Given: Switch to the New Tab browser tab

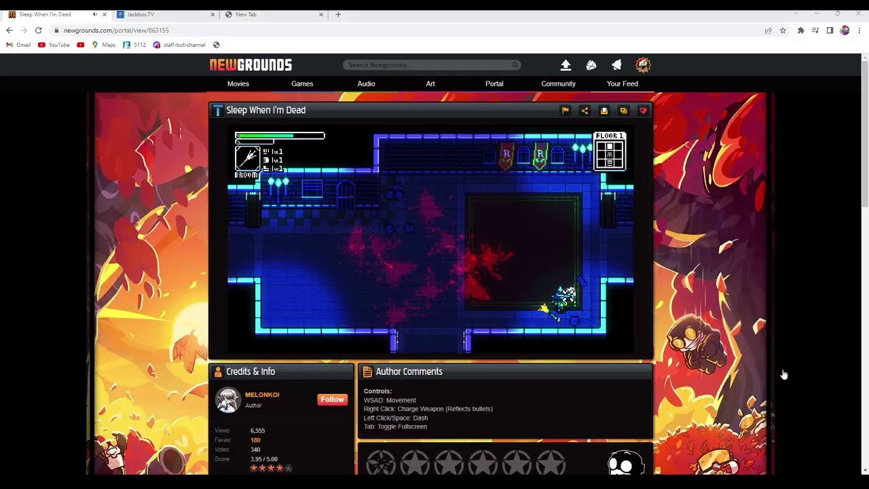Looking at the screenshot, I should (x=274, y=14).
